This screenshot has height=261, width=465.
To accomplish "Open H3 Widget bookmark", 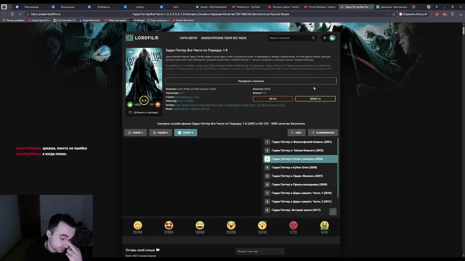I will (x=138, y=20).
